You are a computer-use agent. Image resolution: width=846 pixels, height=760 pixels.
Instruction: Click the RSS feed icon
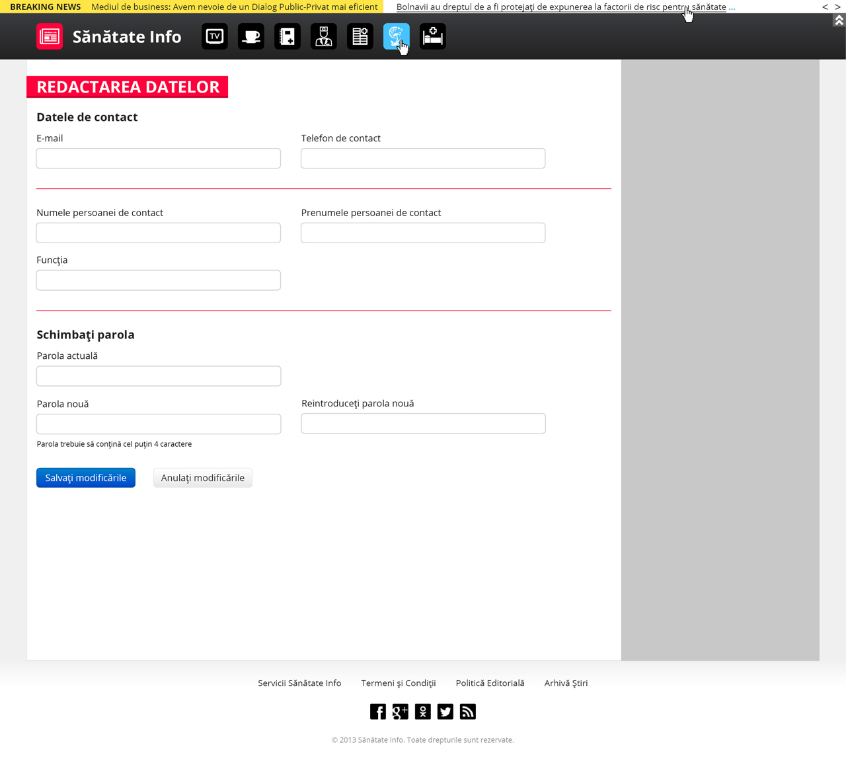(x=468, y=712)
